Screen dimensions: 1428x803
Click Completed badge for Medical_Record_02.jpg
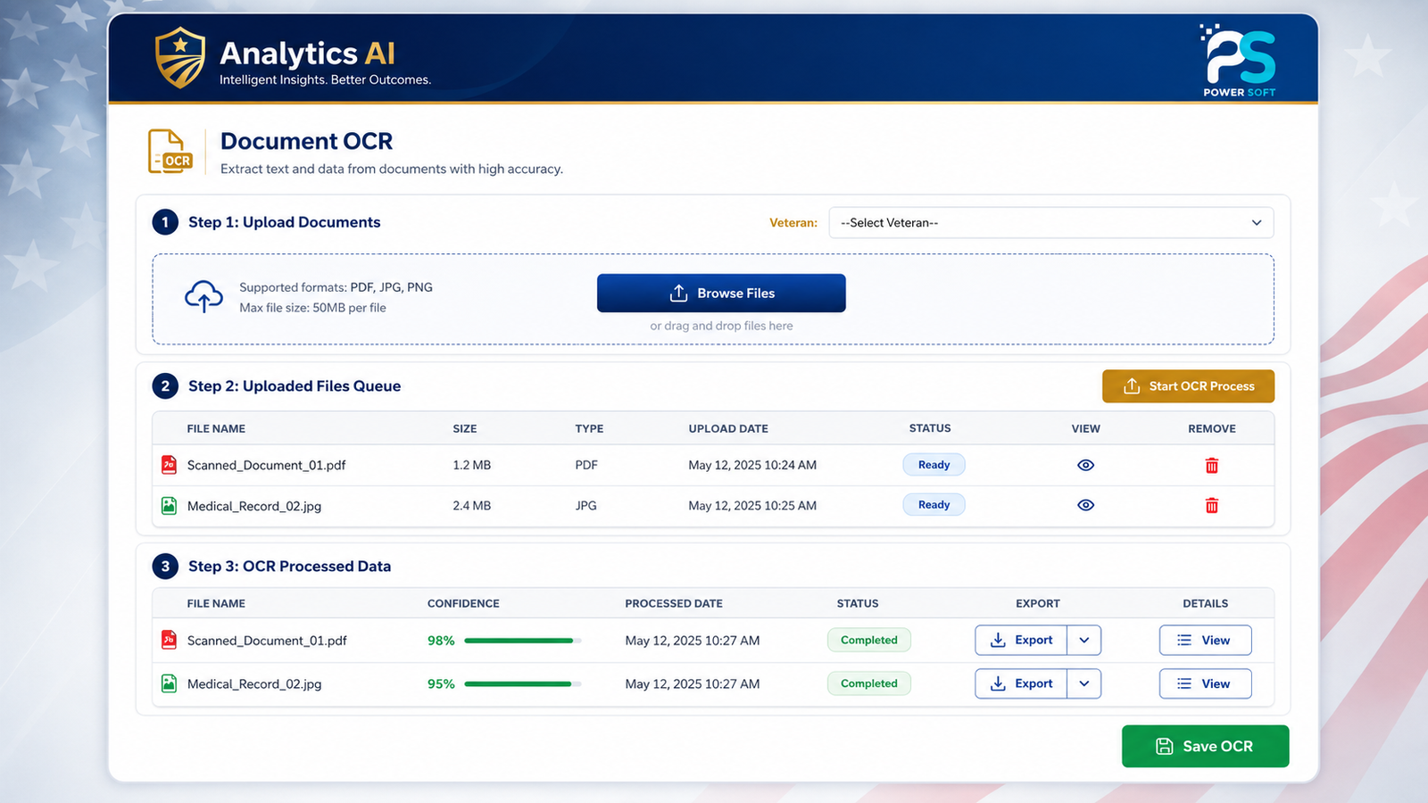[869, 683]
